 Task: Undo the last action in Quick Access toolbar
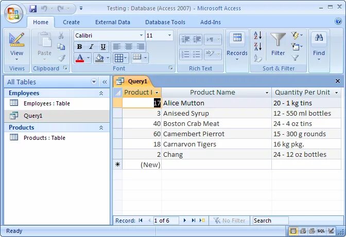pos(44,9)
